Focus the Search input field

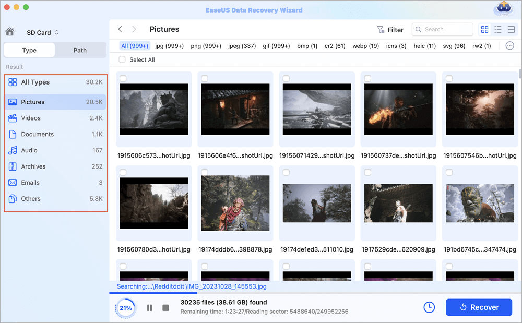pos(443,29)
